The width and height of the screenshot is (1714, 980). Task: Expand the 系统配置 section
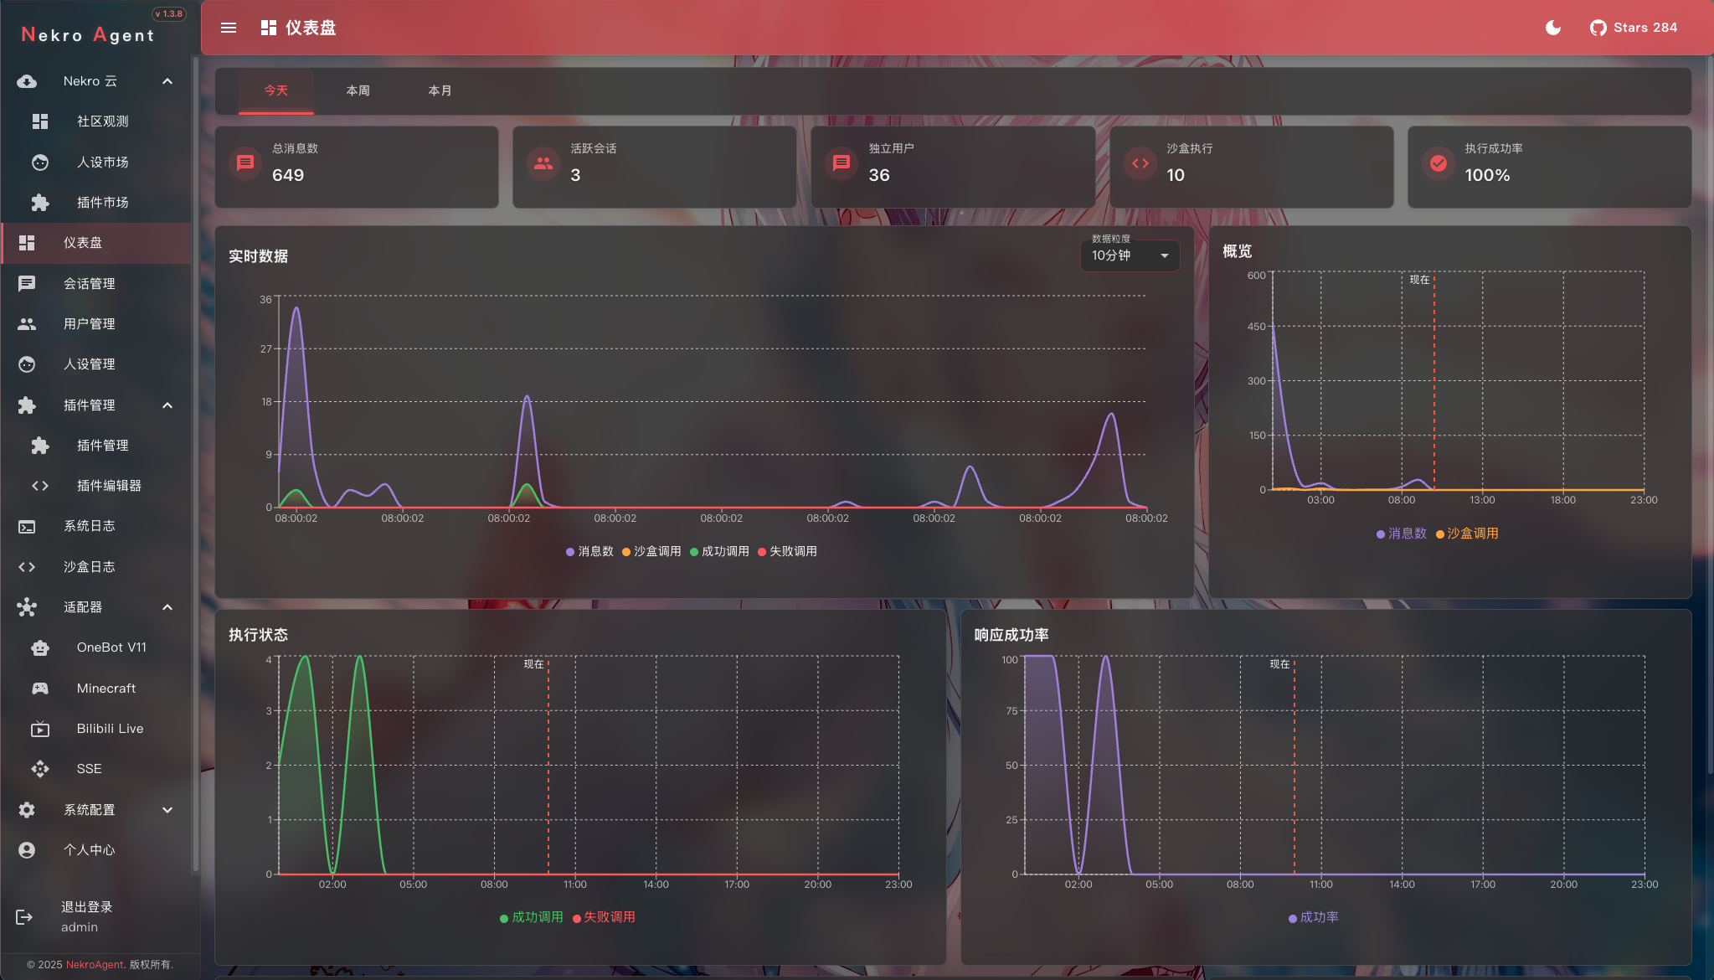point(167,809)
